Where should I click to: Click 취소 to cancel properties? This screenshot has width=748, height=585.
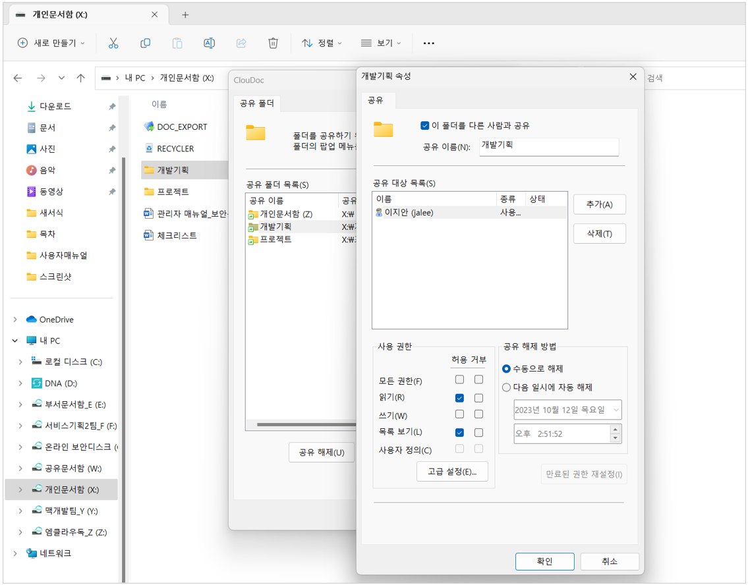click(610, 562)
